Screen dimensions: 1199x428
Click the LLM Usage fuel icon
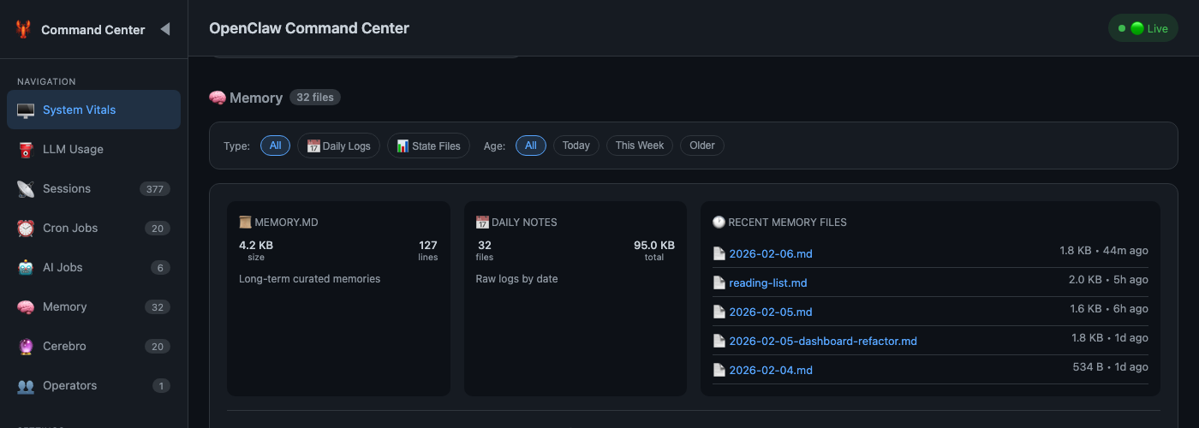click(26, 150)
